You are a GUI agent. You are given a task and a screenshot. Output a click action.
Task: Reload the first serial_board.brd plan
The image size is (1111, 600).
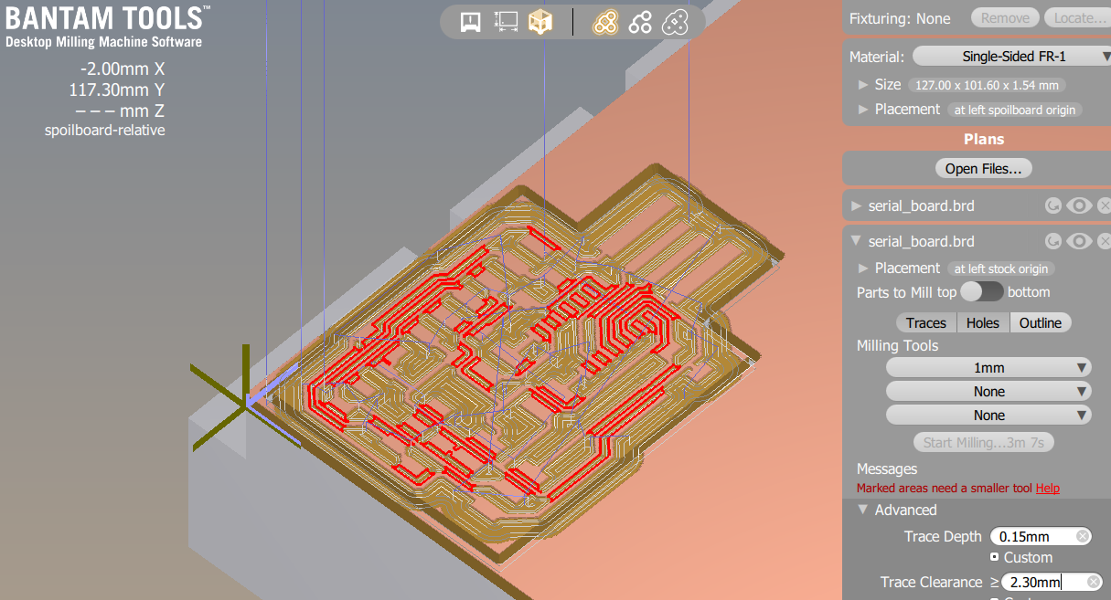(x=1053, y=206)
